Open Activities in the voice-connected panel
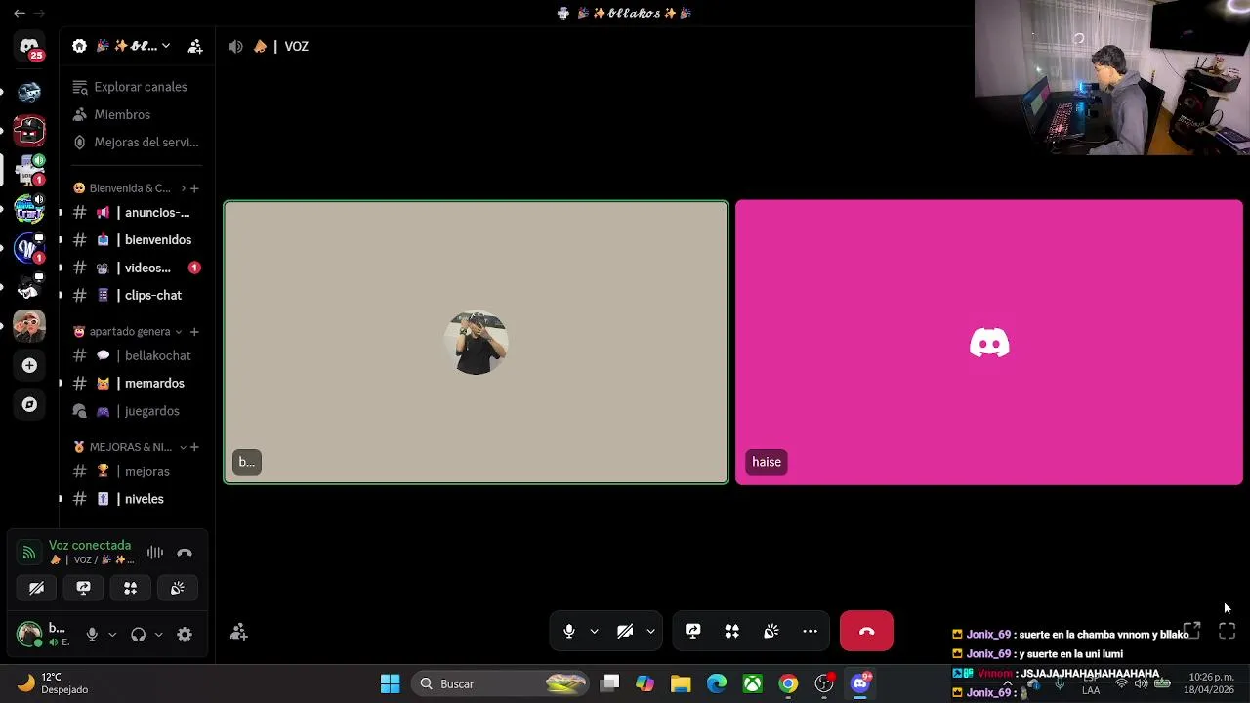The width and height of the screenshot is (1250, 703). pos(130,588)
